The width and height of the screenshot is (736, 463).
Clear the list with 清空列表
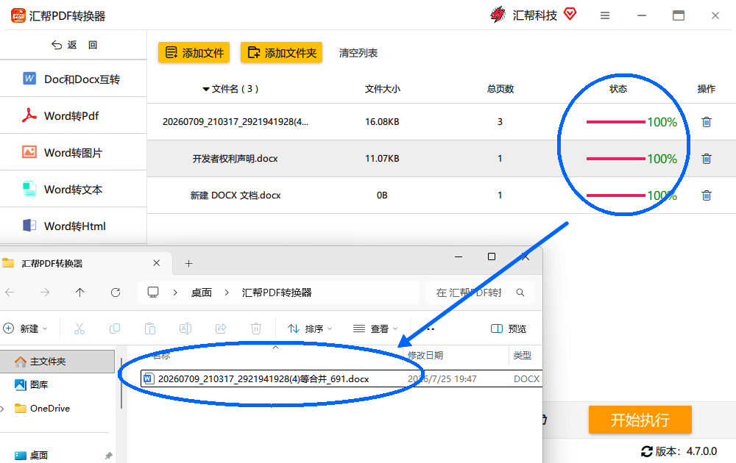[358, 53]
